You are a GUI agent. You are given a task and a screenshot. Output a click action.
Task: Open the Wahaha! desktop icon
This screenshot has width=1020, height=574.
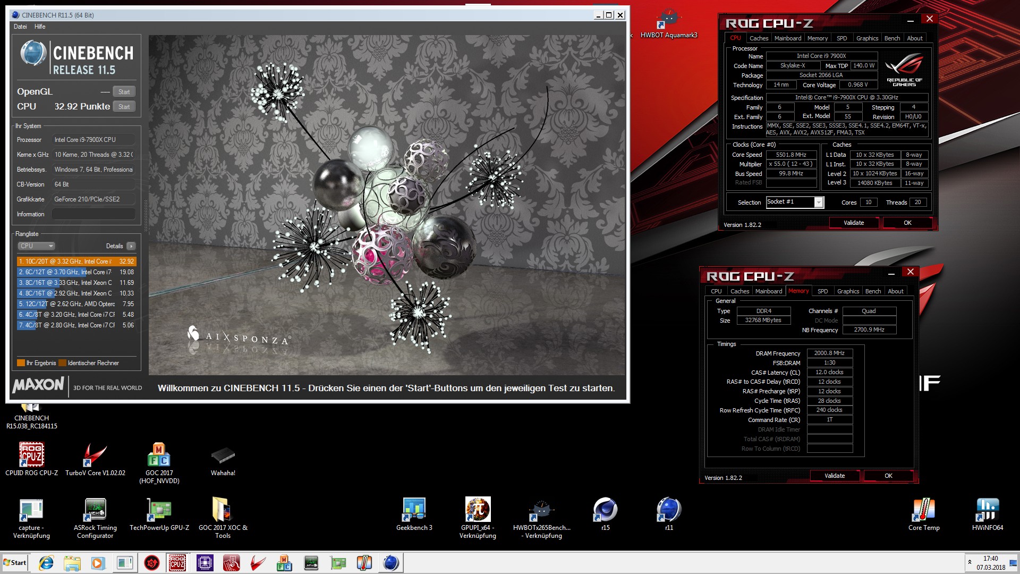223,460
